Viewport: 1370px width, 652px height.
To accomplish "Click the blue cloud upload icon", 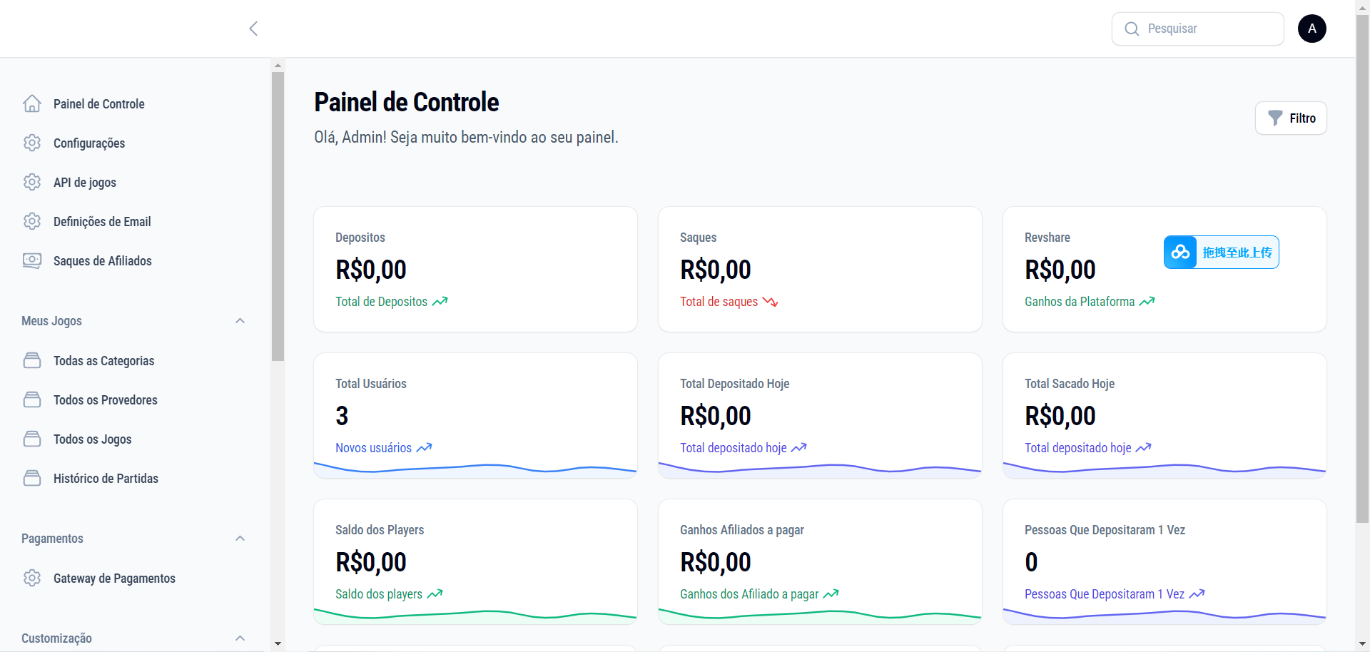I will click(x=1181, y=253).
